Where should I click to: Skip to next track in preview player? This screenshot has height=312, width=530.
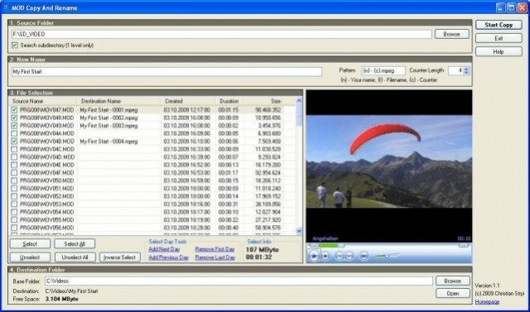coord(349,256)
